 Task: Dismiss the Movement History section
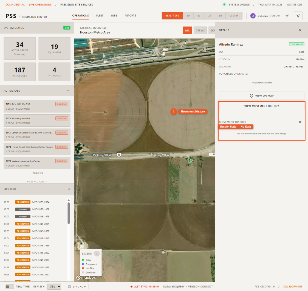[x=300, y=122]
